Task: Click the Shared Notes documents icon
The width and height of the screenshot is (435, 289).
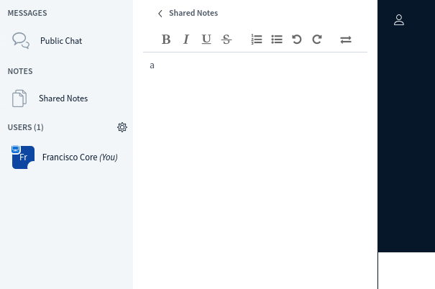Action: point(19,98)
